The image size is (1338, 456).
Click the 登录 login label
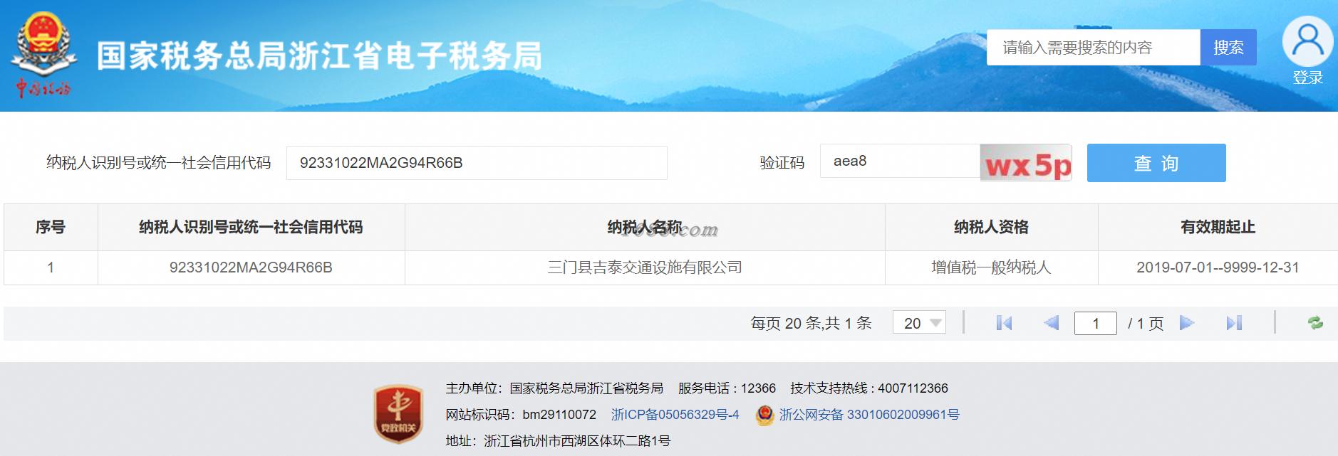[1308, 78]
